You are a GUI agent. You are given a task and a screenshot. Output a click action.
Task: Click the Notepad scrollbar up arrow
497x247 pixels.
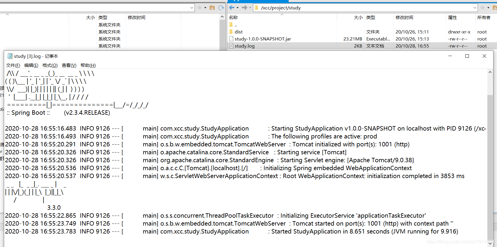point(490,72)
